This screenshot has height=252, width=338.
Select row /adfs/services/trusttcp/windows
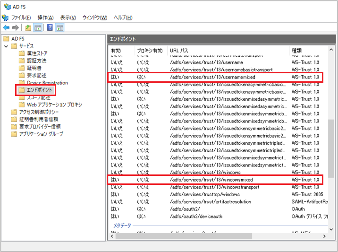(218, 194)
